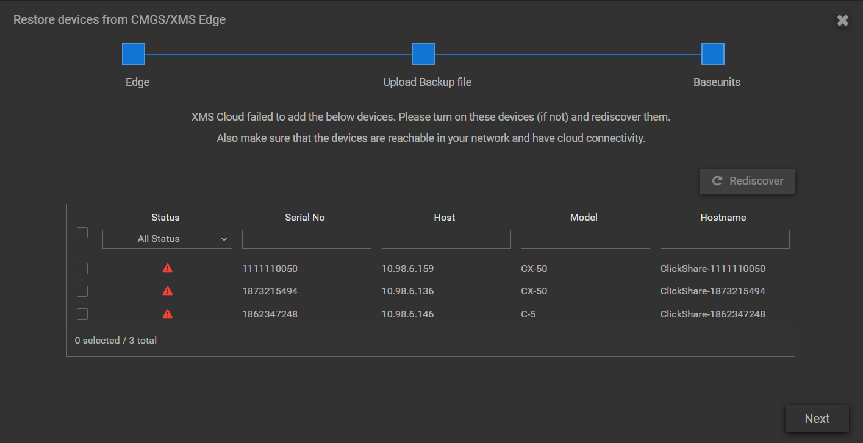
Task: Click the Baseunits step label
Action: 717,82
